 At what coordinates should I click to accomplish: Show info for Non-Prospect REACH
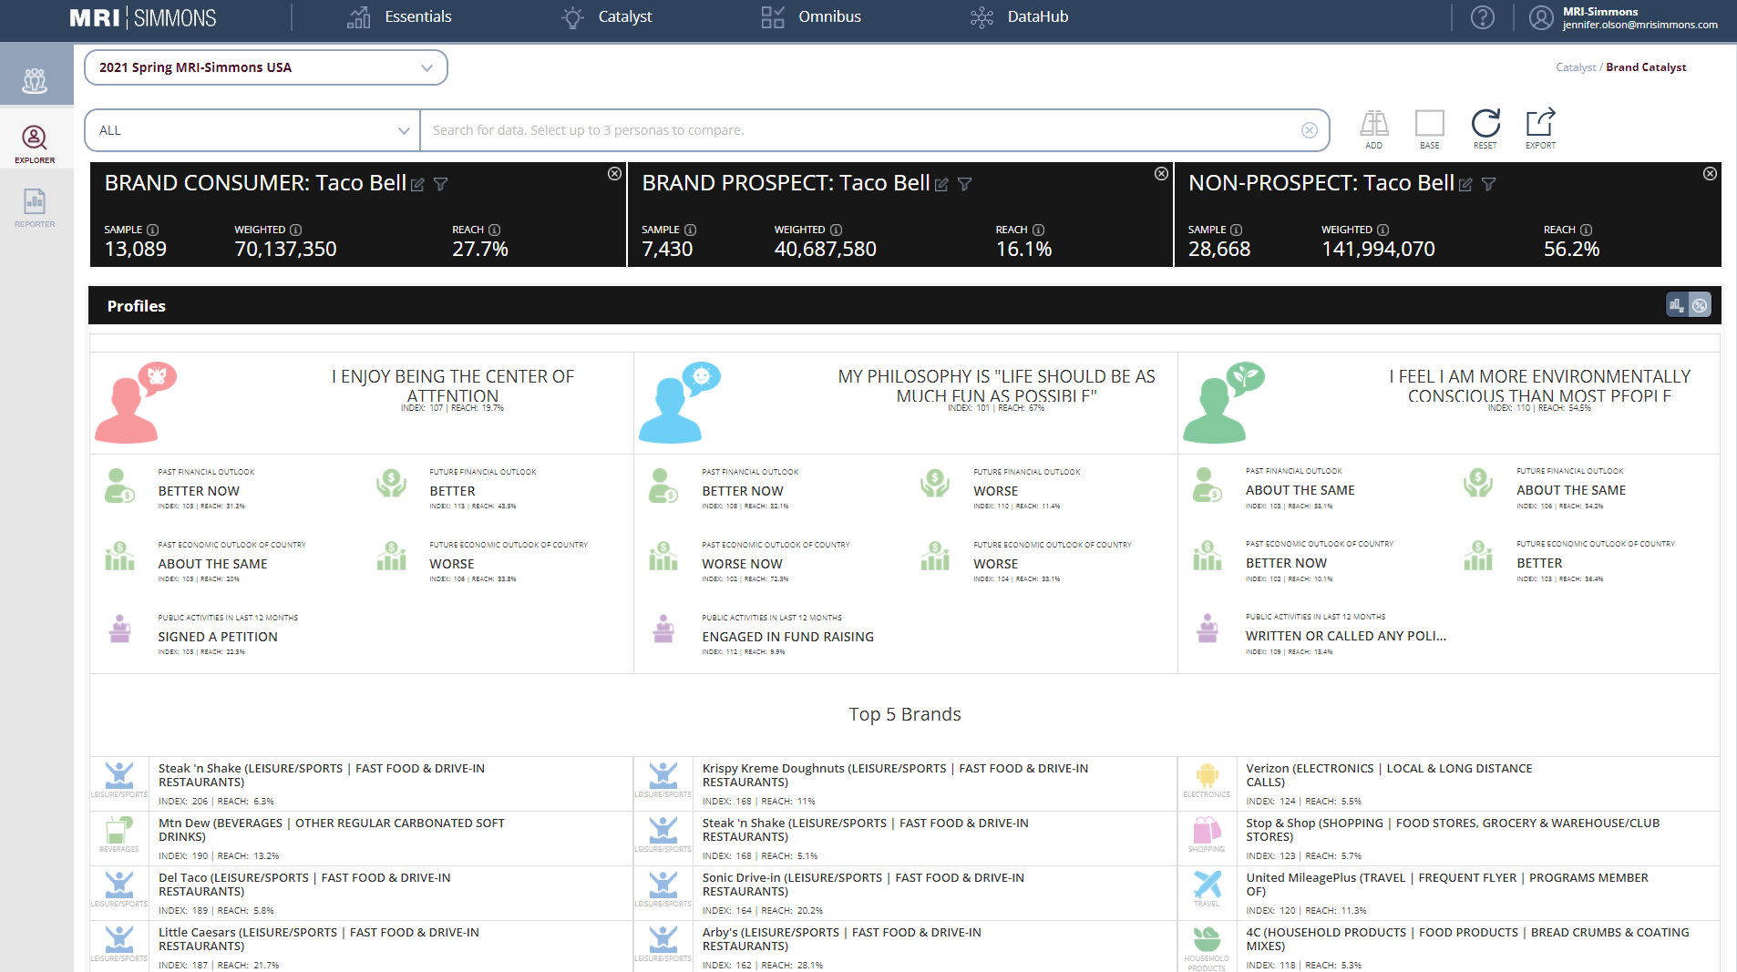(1587, 230)
